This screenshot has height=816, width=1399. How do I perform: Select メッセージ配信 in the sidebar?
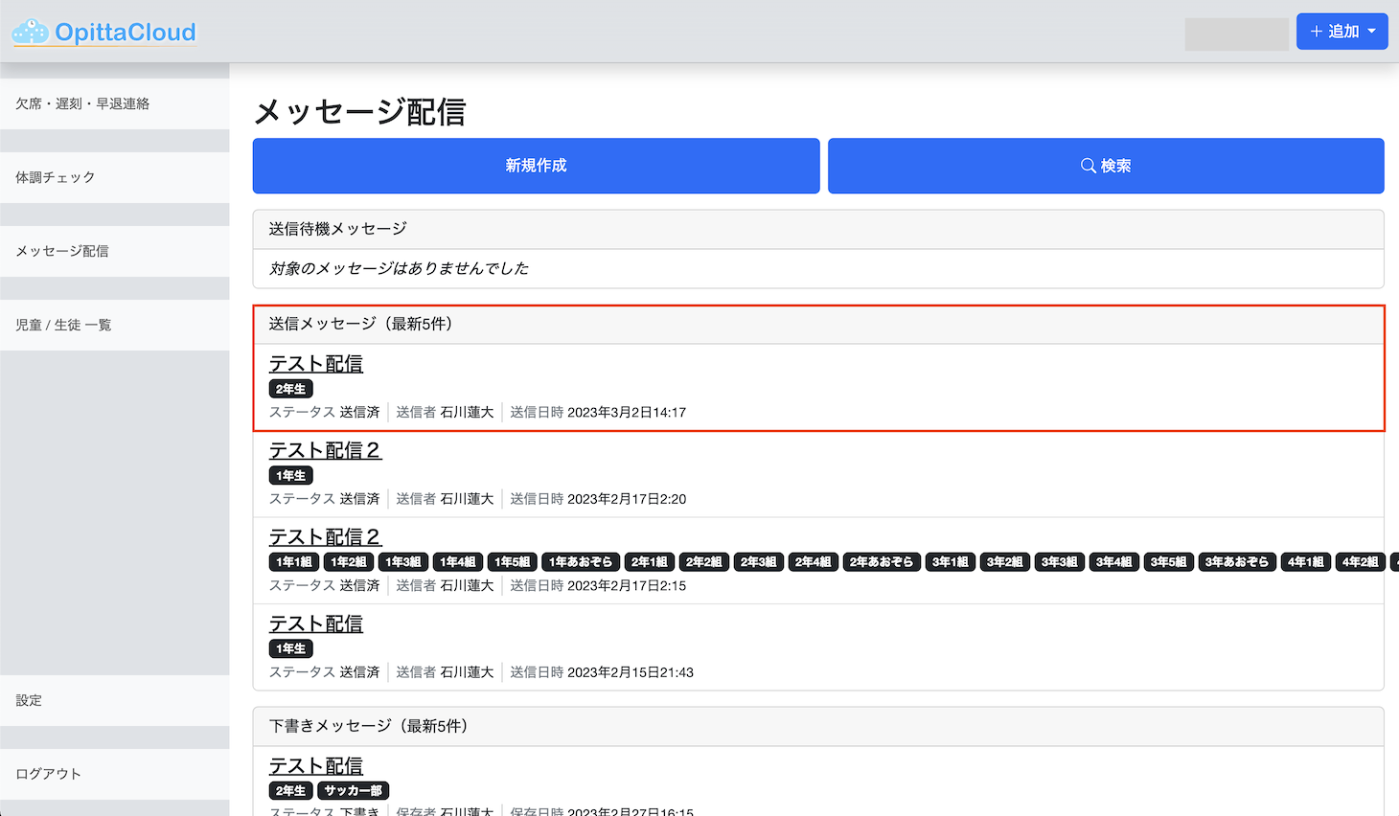tap(115, 251)
